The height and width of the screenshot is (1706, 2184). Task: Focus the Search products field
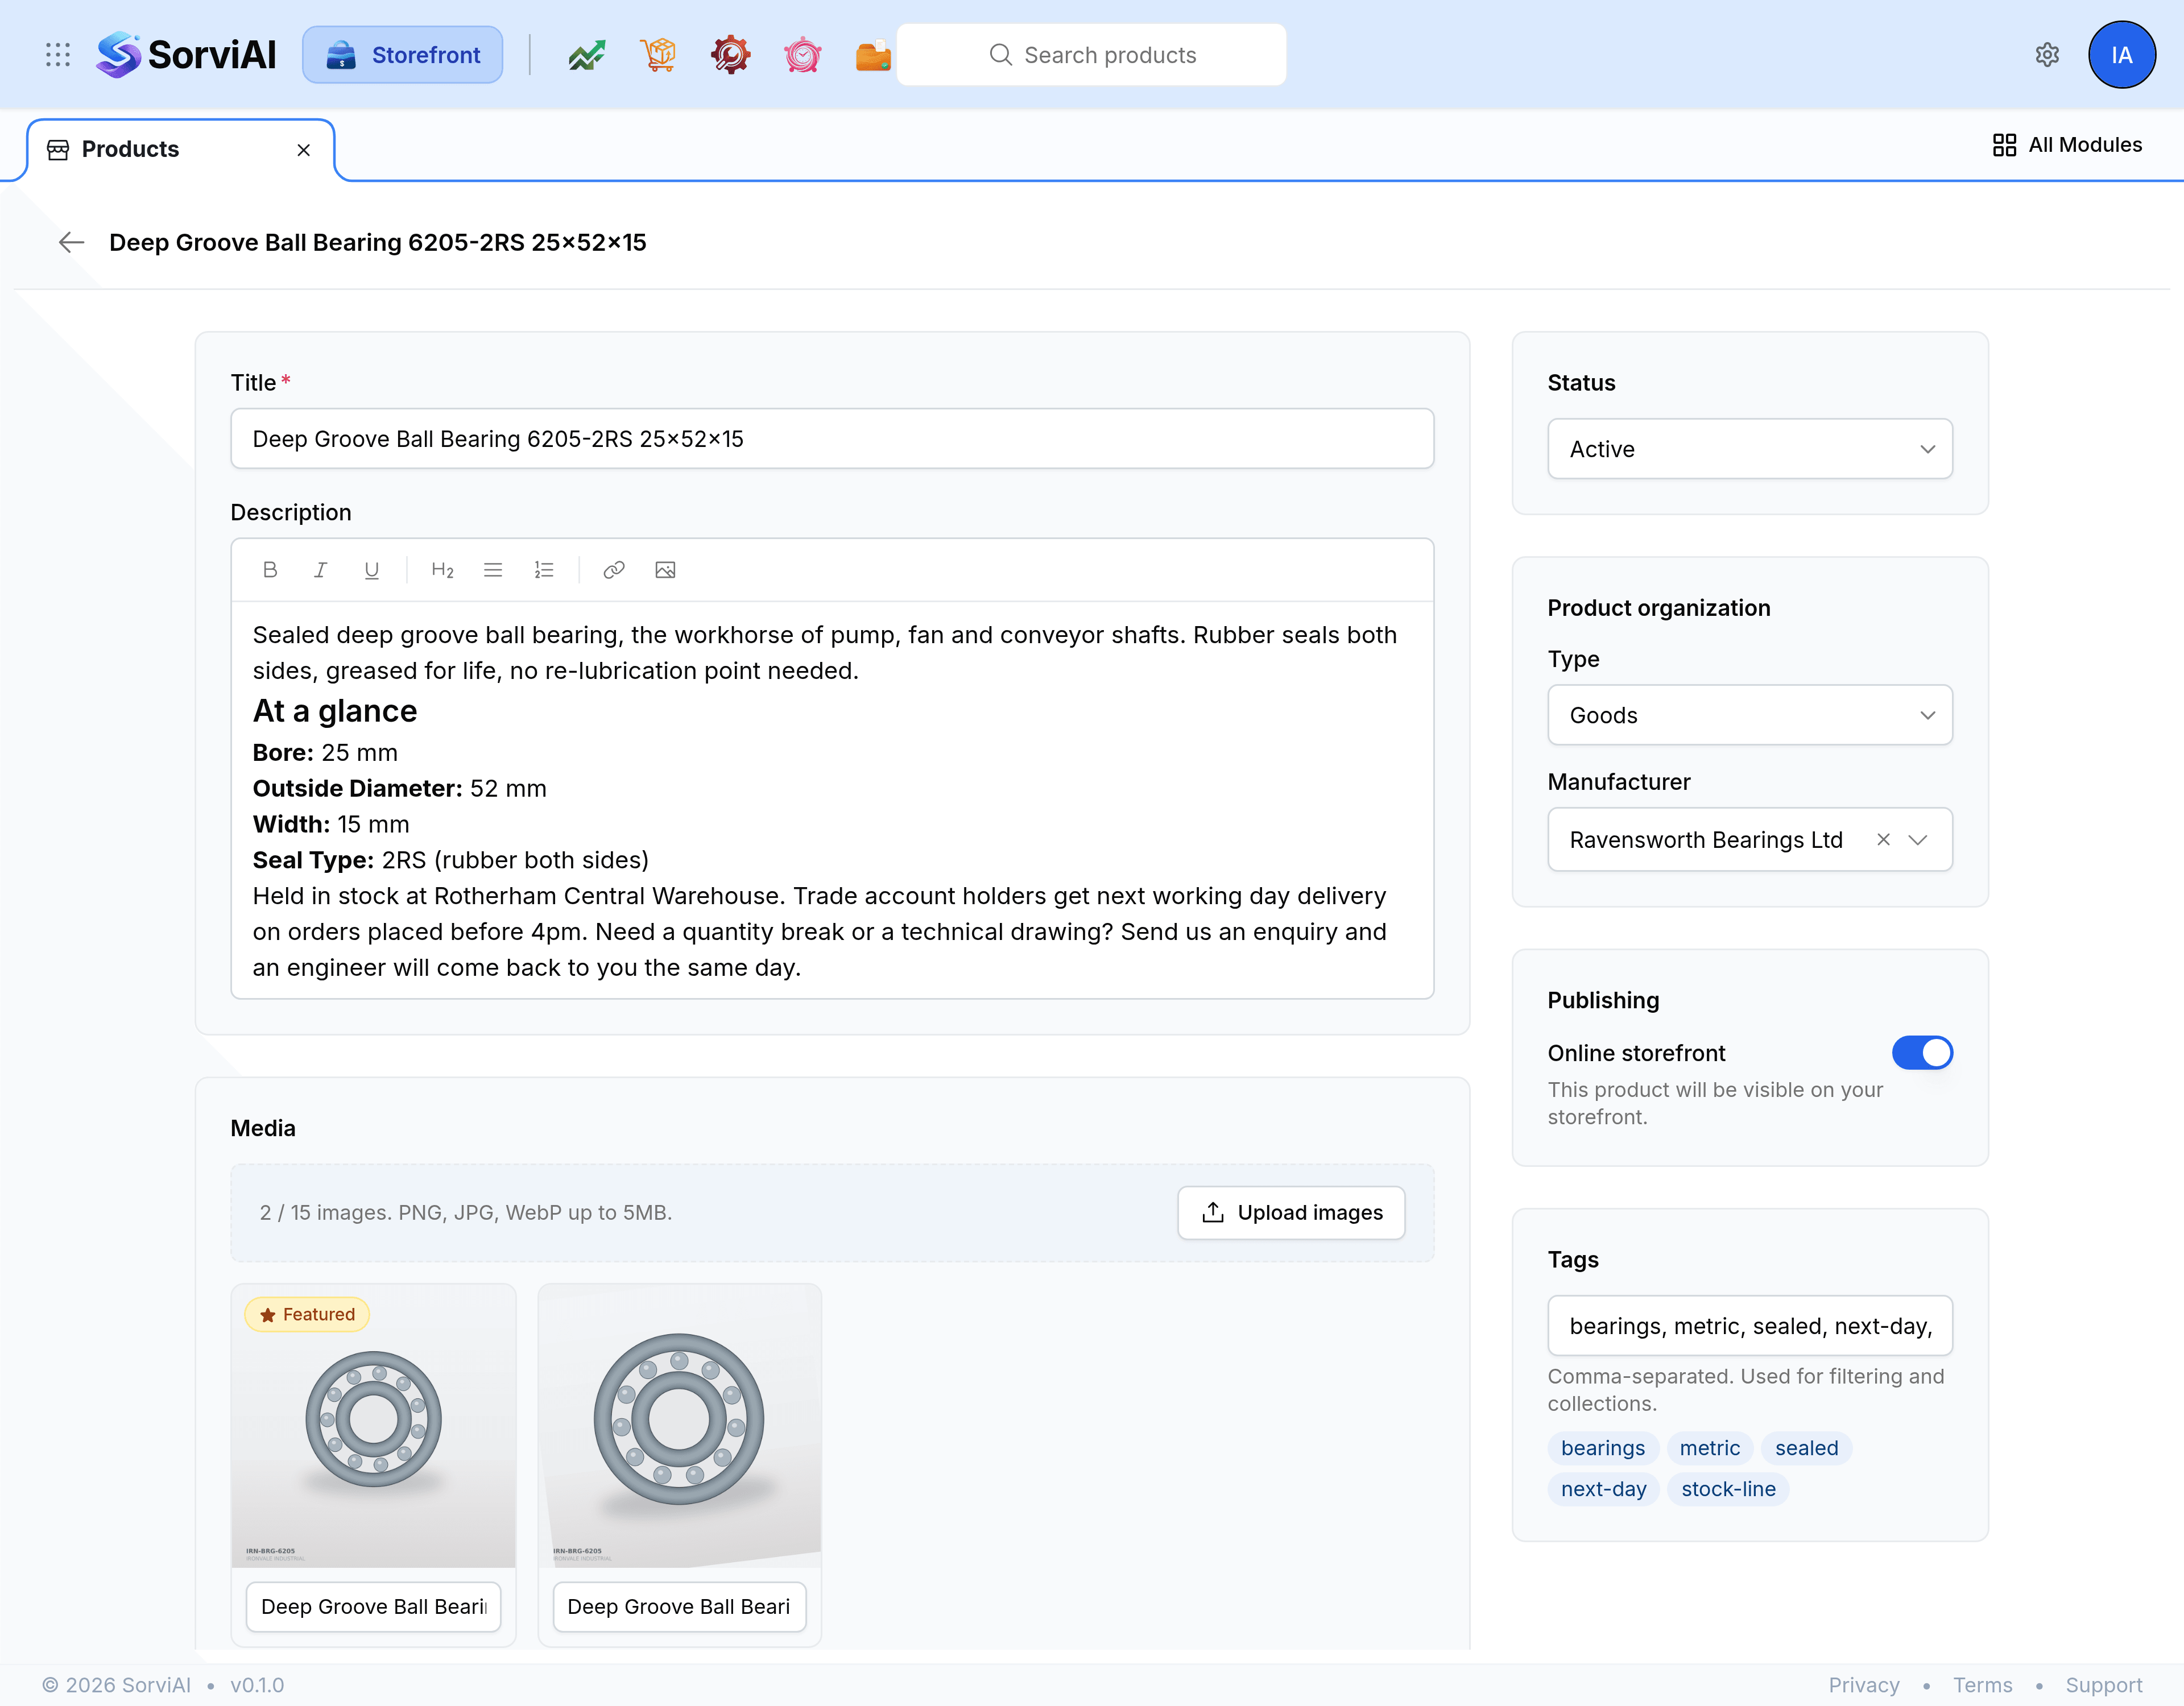[x=1091, y=55]
